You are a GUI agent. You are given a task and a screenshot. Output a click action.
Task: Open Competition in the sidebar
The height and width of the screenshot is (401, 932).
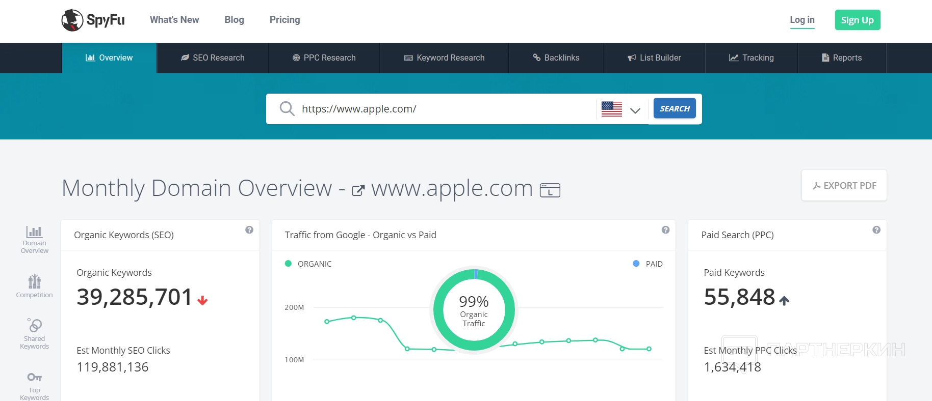coord(35,286)
